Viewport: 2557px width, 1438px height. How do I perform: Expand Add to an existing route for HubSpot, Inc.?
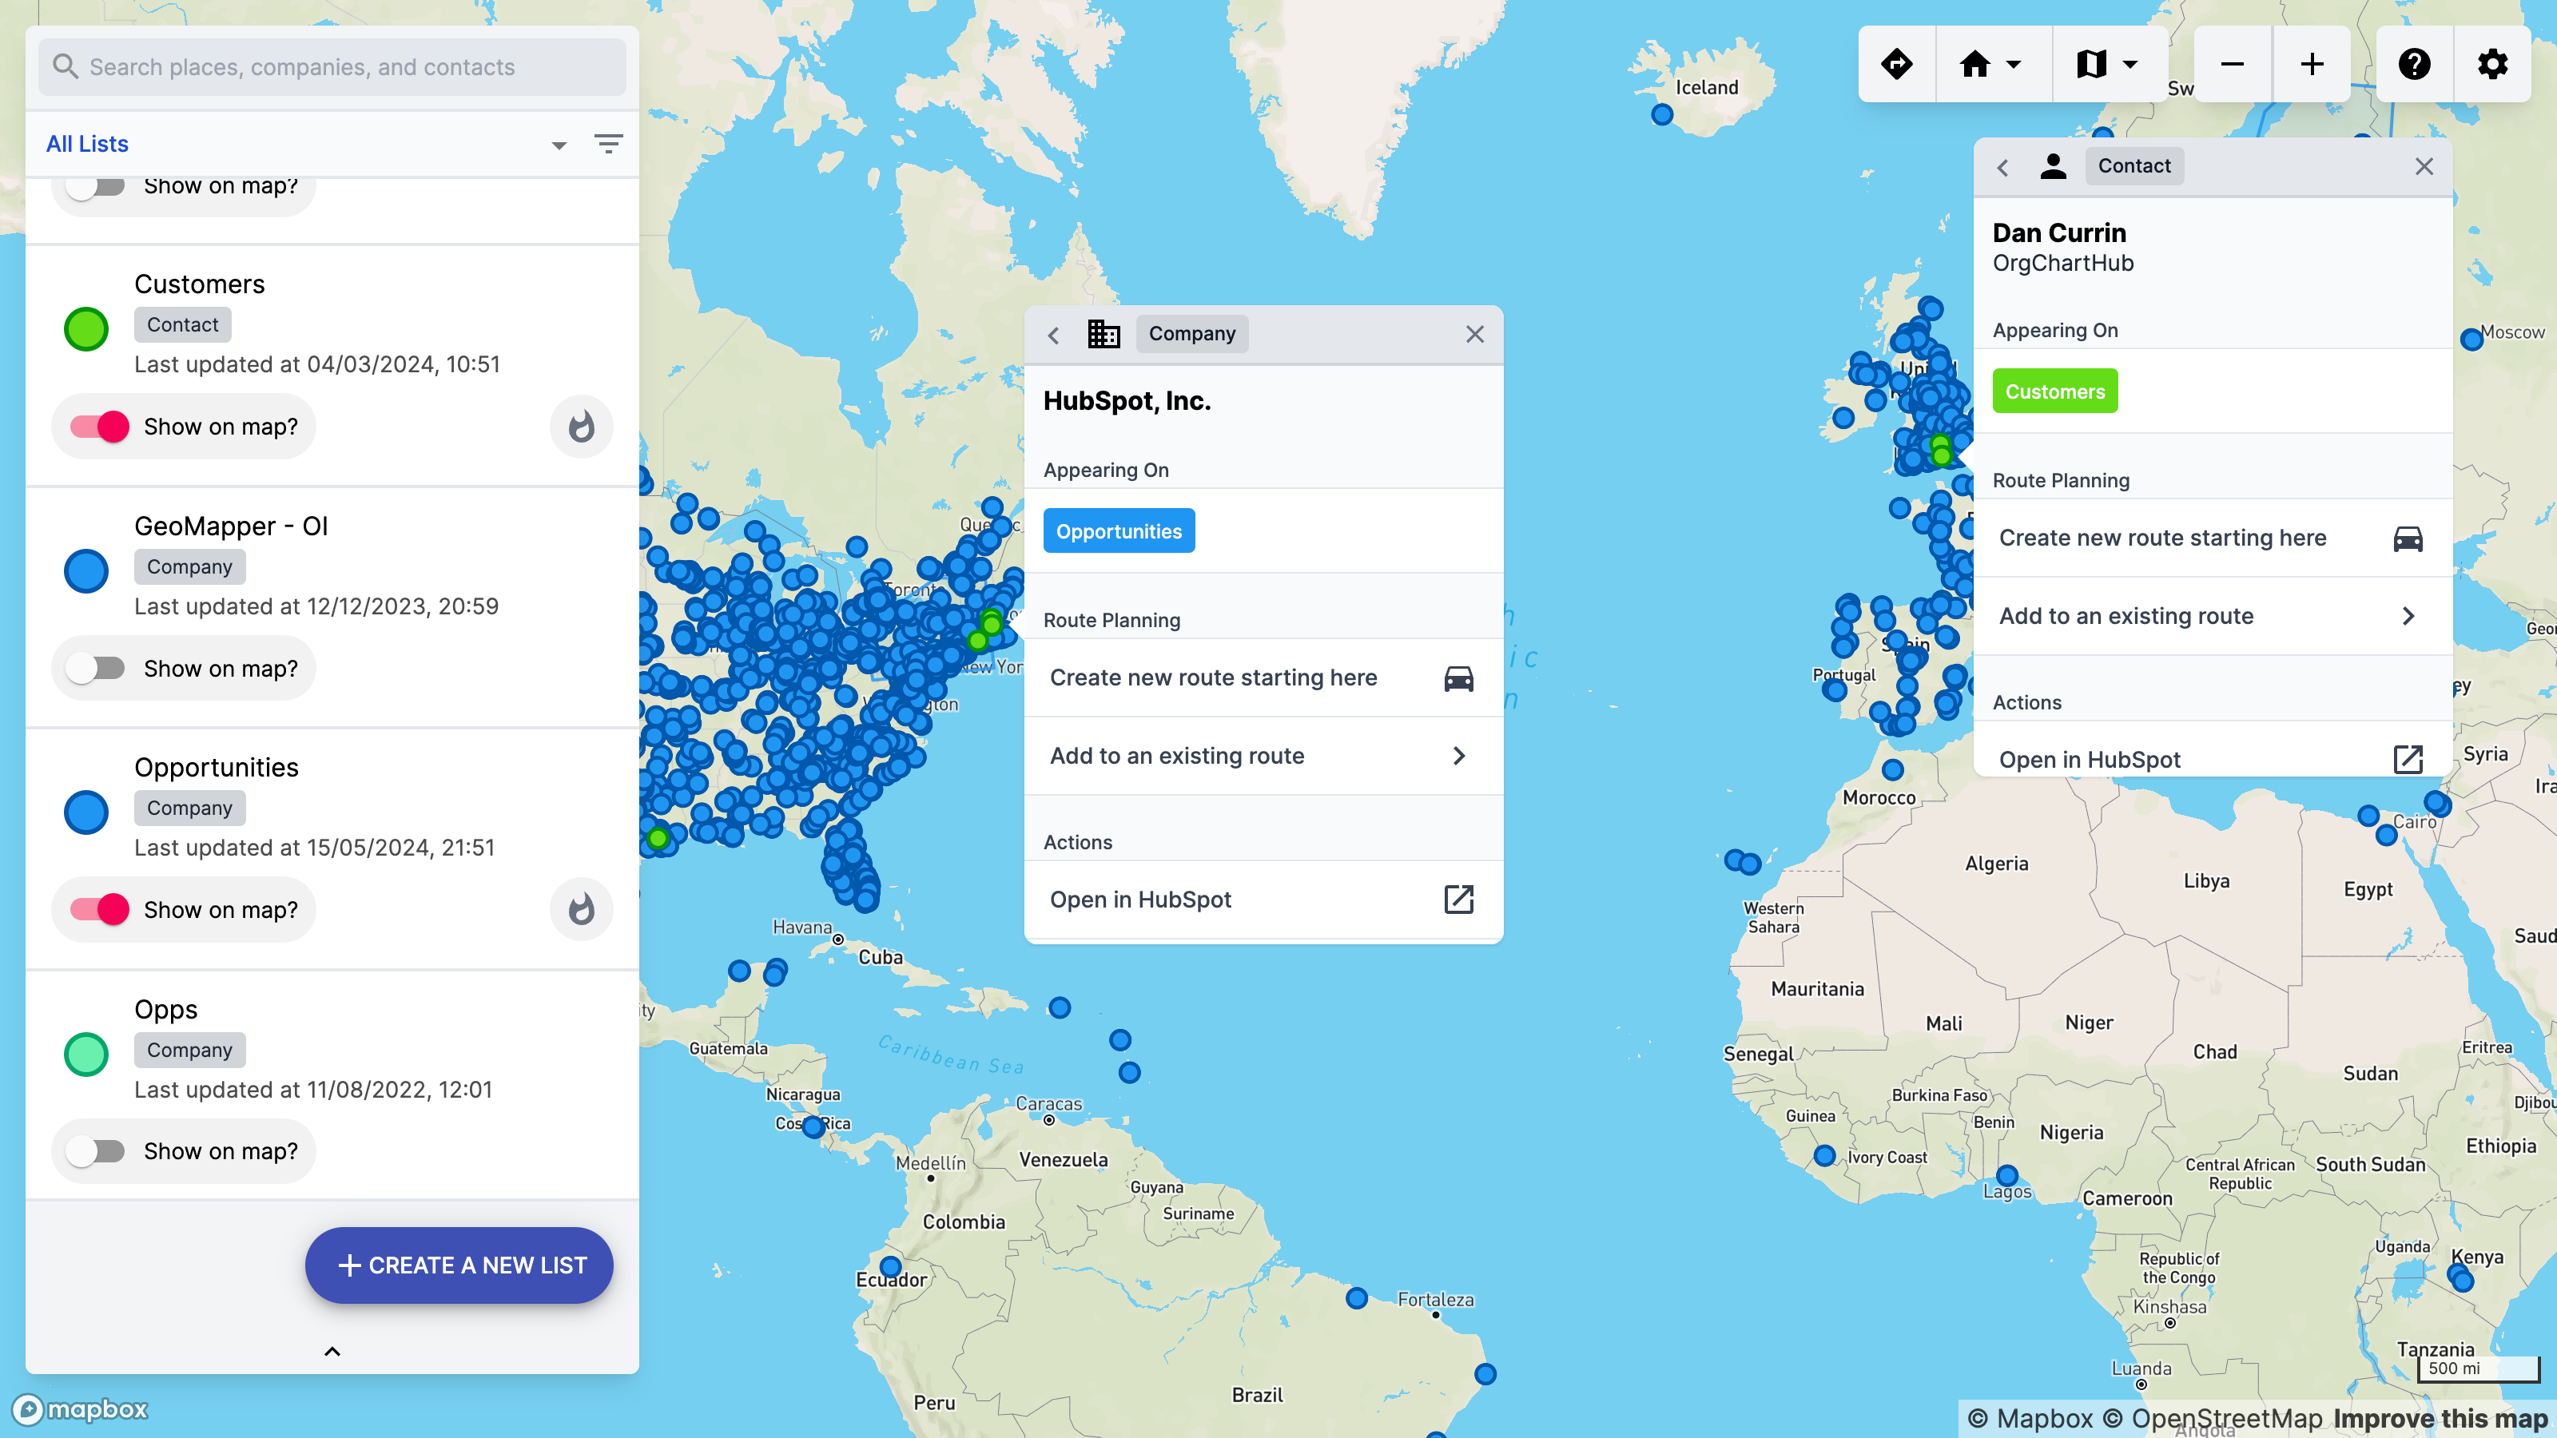[x=1459, y=755]
